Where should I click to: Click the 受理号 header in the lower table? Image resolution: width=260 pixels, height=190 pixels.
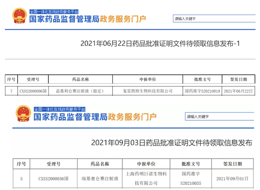tap(53, 164)
